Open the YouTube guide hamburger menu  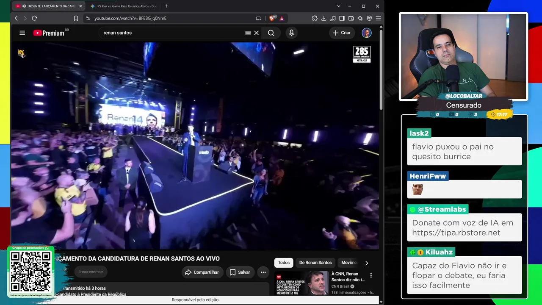22,33
